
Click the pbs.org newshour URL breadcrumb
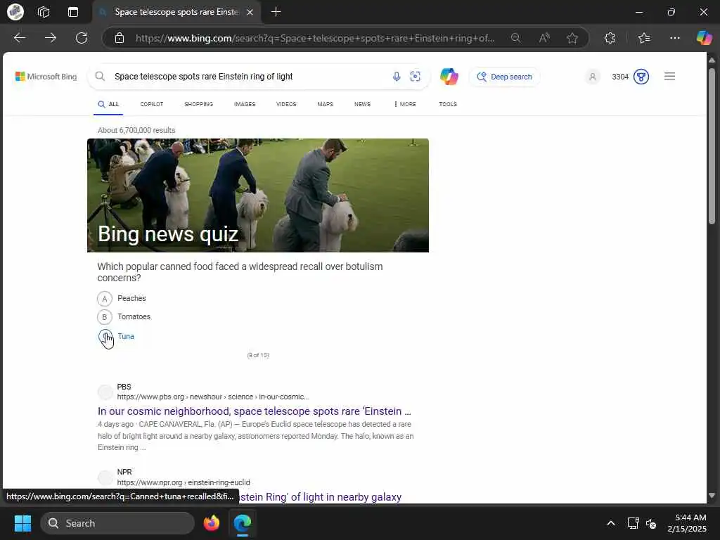[213, 397]
